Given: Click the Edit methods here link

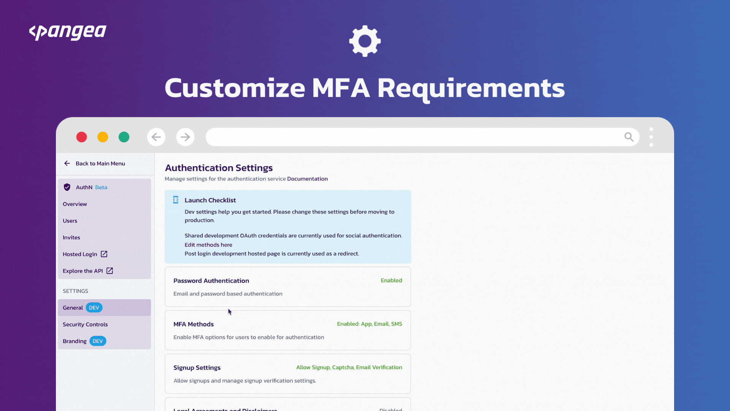Looking at the screenshot, I should [x=208, y=245].
